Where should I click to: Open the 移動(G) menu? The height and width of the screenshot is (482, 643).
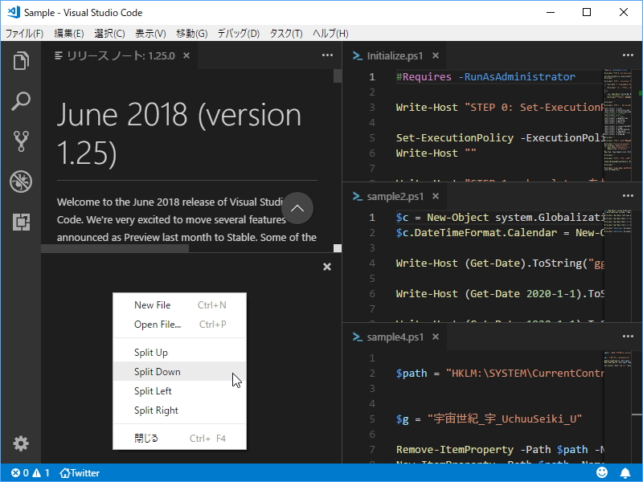[x=192, y=33]
